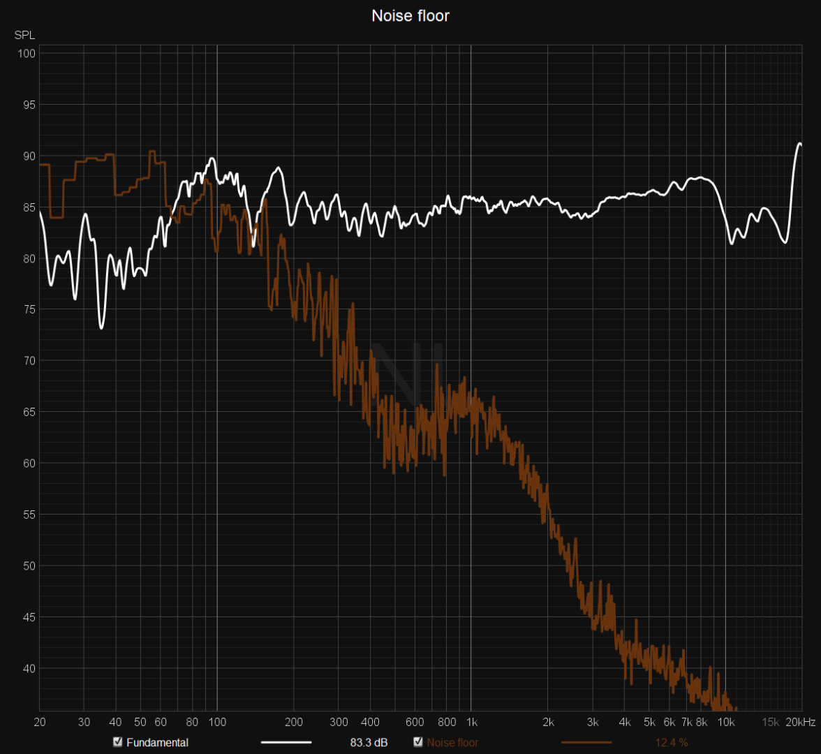Click the 20 Hz tick on frequency axis
The width and height of the screenshot is (821, 754).
point(39,722)
